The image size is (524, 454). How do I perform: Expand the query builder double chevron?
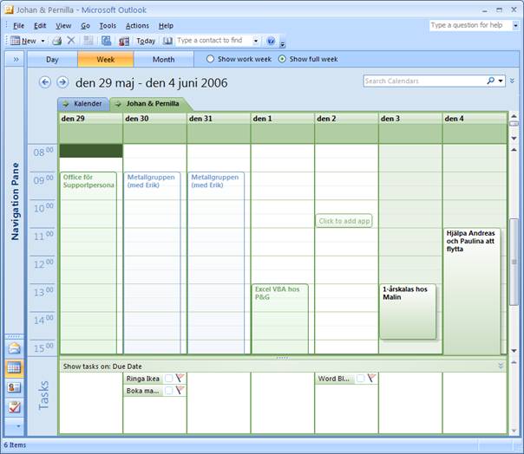512,81
